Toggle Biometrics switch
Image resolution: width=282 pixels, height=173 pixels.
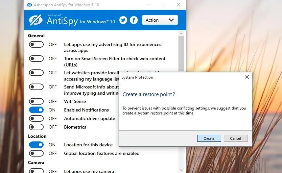36,127
